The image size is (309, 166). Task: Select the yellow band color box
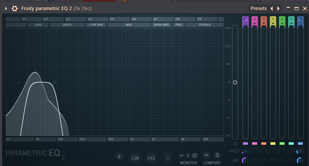click(273, 144)
